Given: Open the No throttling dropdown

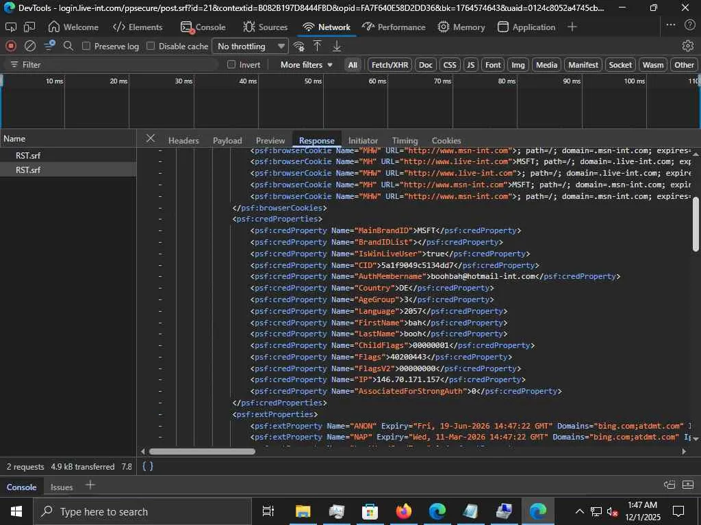Looking at the screenshot, I should pos(251,46).
